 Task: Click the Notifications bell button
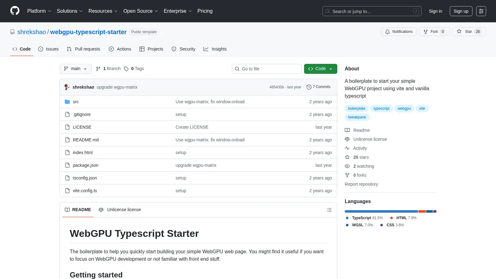click(399, 32)
